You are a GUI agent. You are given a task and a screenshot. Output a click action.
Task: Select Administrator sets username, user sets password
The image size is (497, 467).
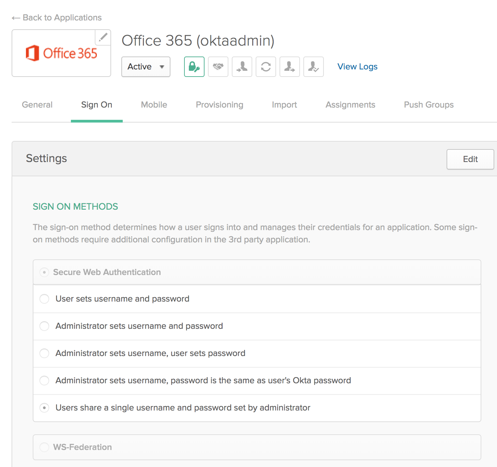point(44,353)
